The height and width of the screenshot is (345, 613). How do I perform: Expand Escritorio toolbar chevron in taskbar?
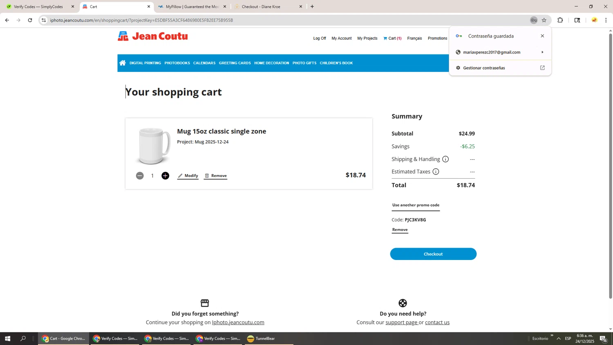tap(552, 336)
